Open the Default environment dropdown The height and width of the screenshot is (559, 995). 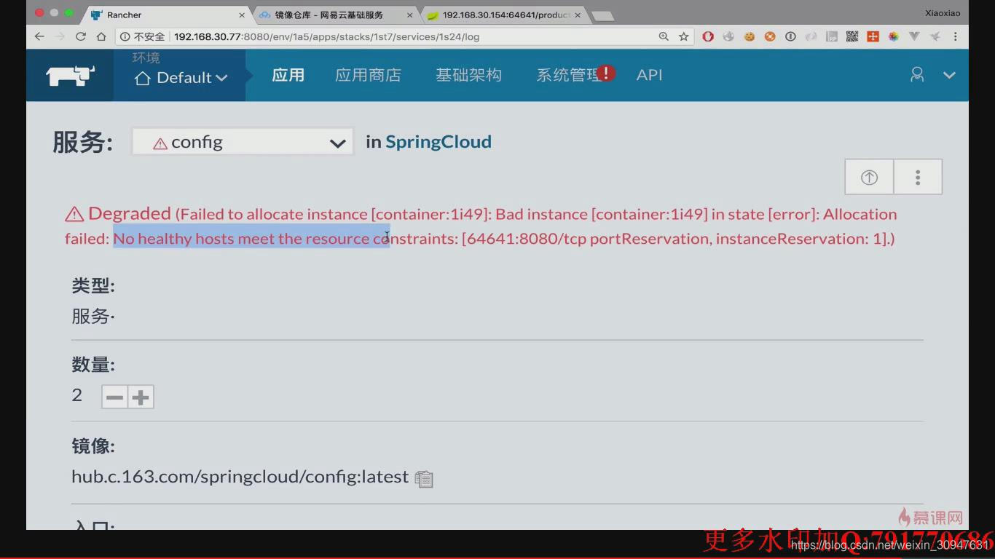(181, 77)
